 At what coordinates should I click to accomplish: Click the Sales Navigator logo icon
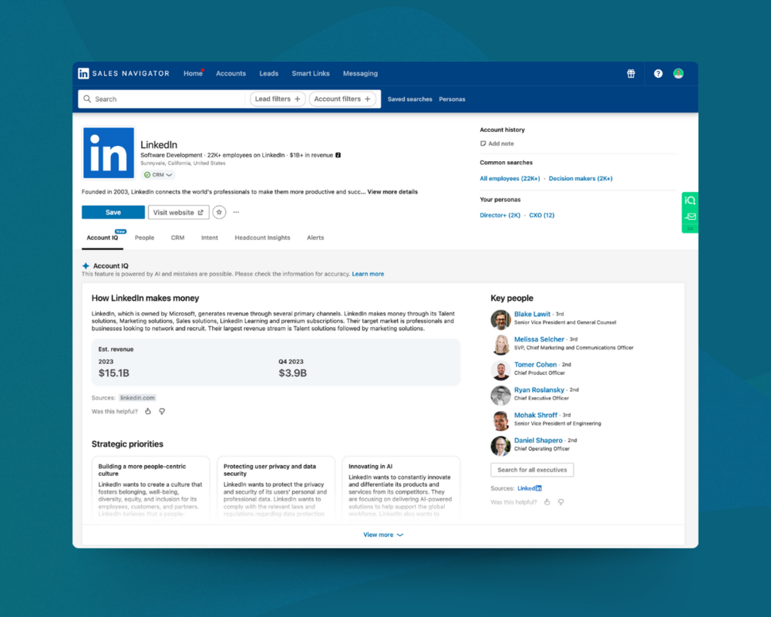coord(83,72)
